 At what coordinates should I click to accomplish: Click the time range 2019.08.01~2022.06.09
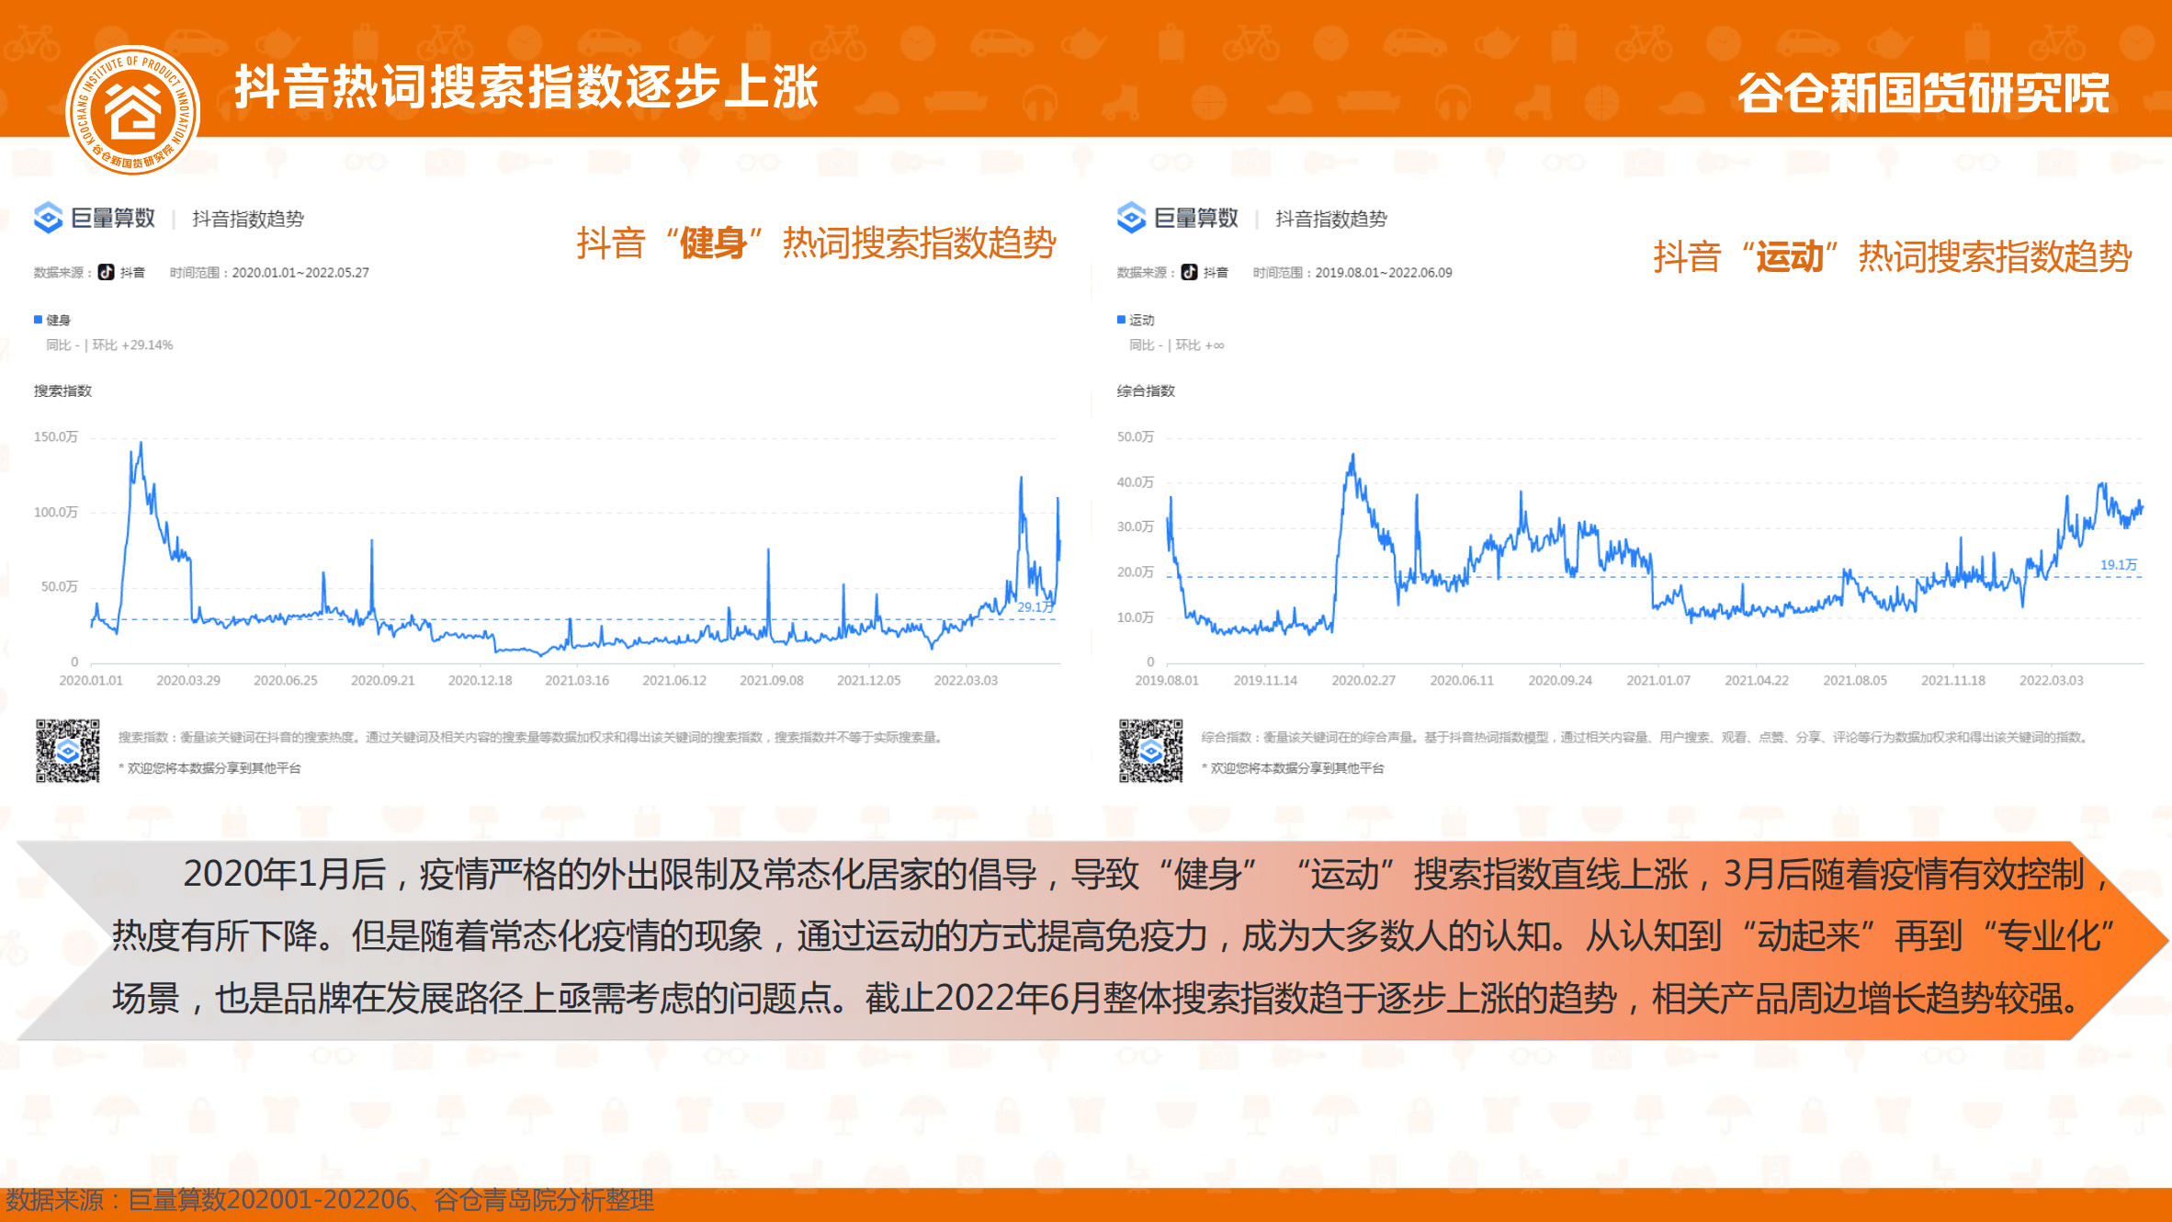[x=1383, y=273]
